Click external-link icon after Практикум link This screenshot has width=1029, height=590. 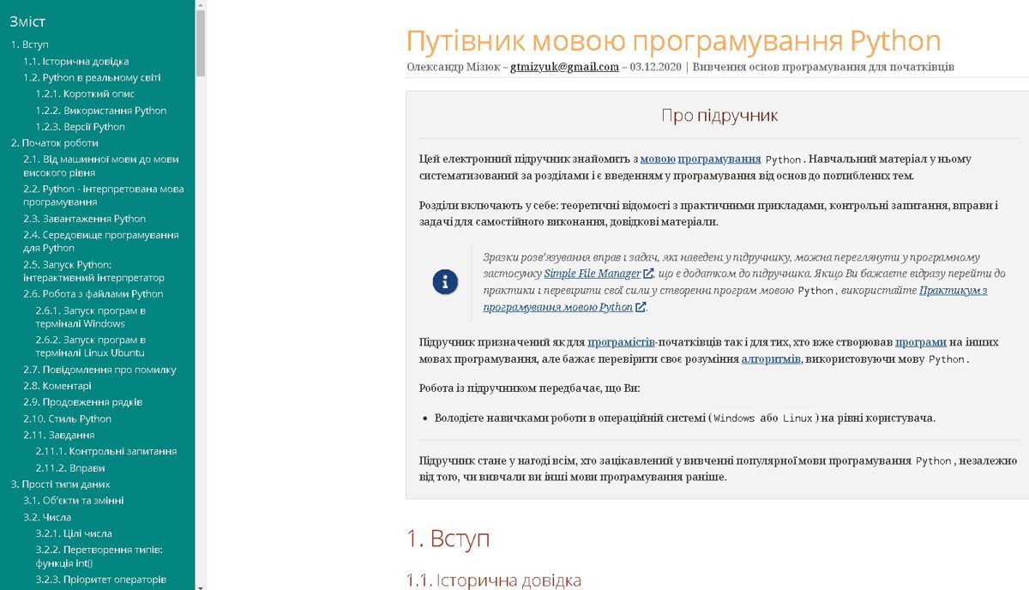pyautogui.click(x=641, y=307)
